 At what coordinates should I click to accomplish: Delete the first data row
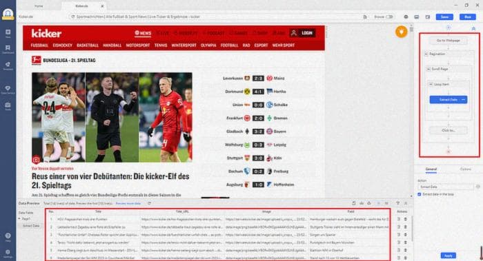[x=406, y=219]
